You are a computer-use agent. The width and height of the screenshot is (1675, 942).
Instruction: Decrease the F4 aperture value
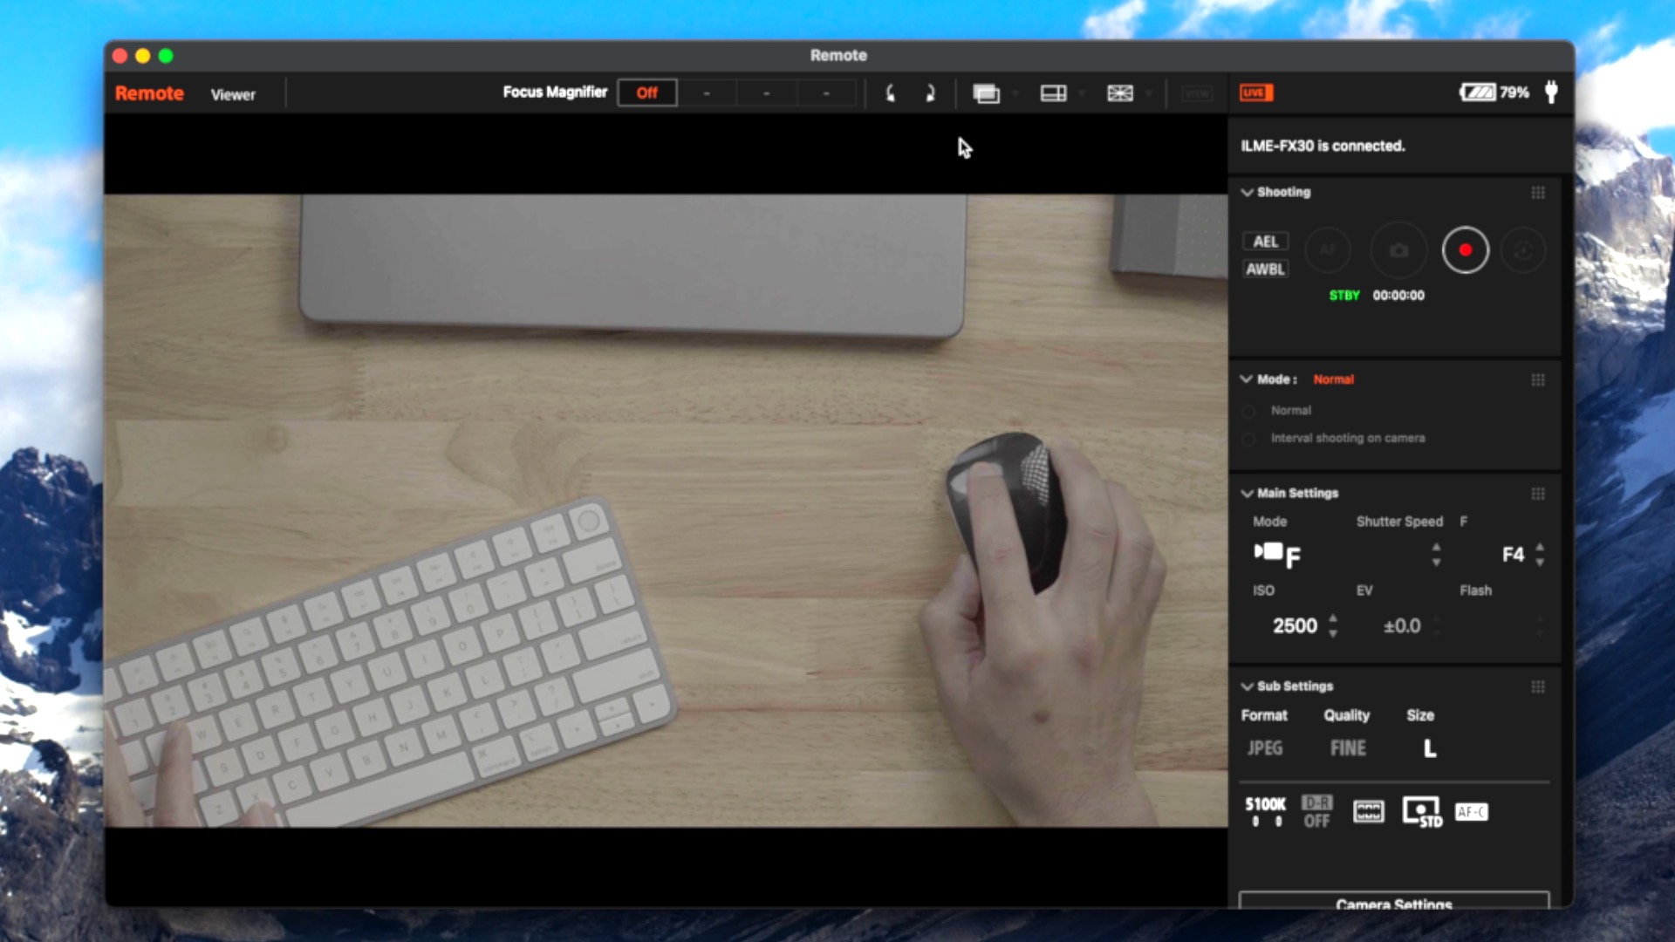pyautogui.click(x=1540, y=563)
